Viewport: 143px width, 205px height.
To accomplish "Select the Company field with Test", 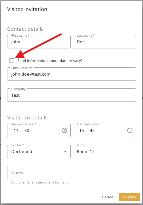I will click(72, 95).
